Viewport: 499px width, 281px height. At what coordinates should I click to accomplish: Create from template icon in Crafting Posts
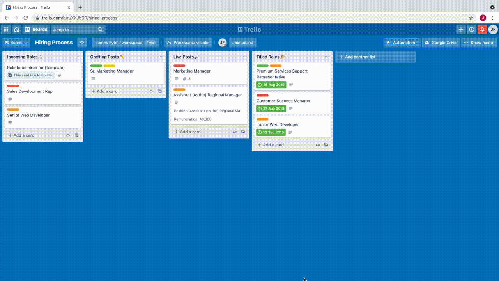click(160, 91)
